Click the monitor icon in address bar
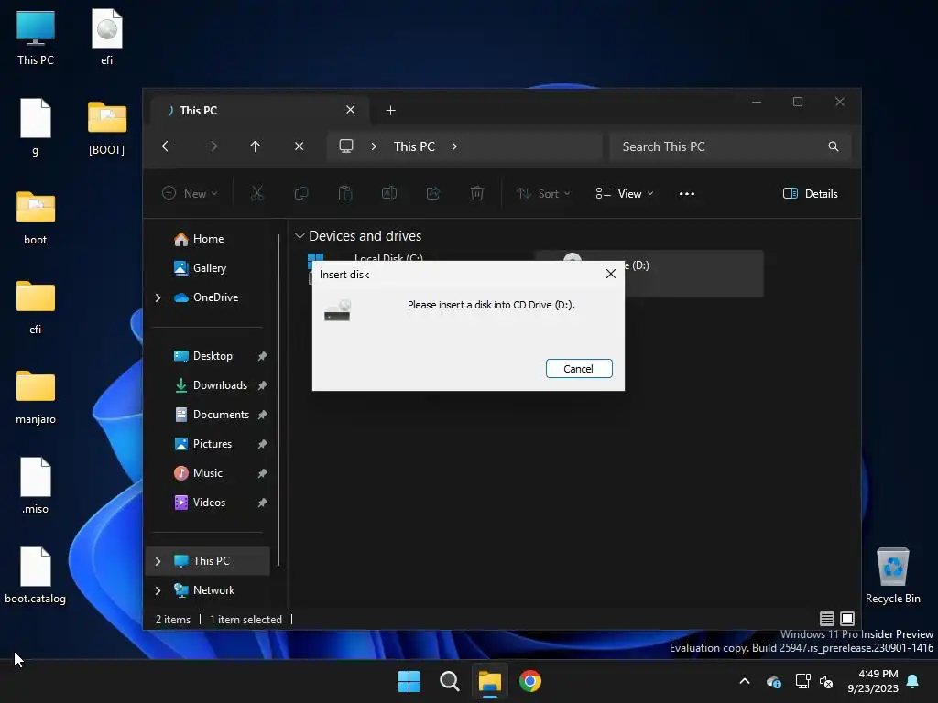 345,146
